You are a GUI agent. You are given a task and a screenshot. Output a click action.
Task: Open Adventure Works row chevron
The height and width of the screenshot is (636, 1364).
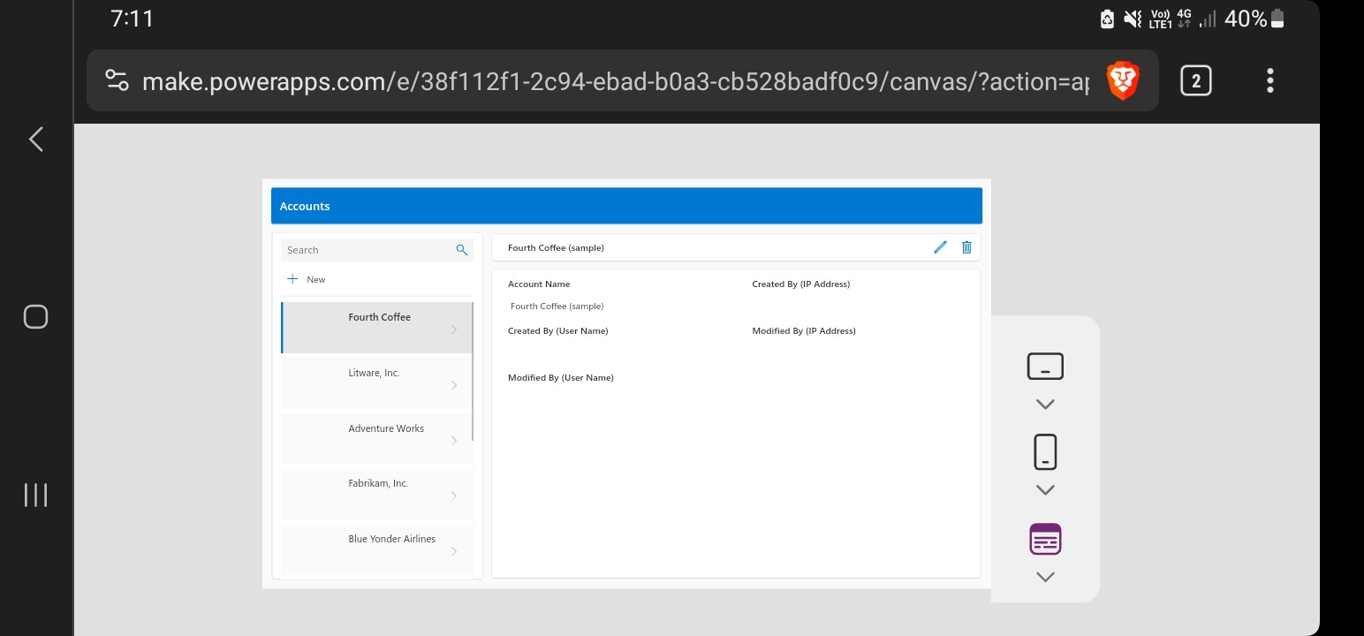(x=454, y=440)
